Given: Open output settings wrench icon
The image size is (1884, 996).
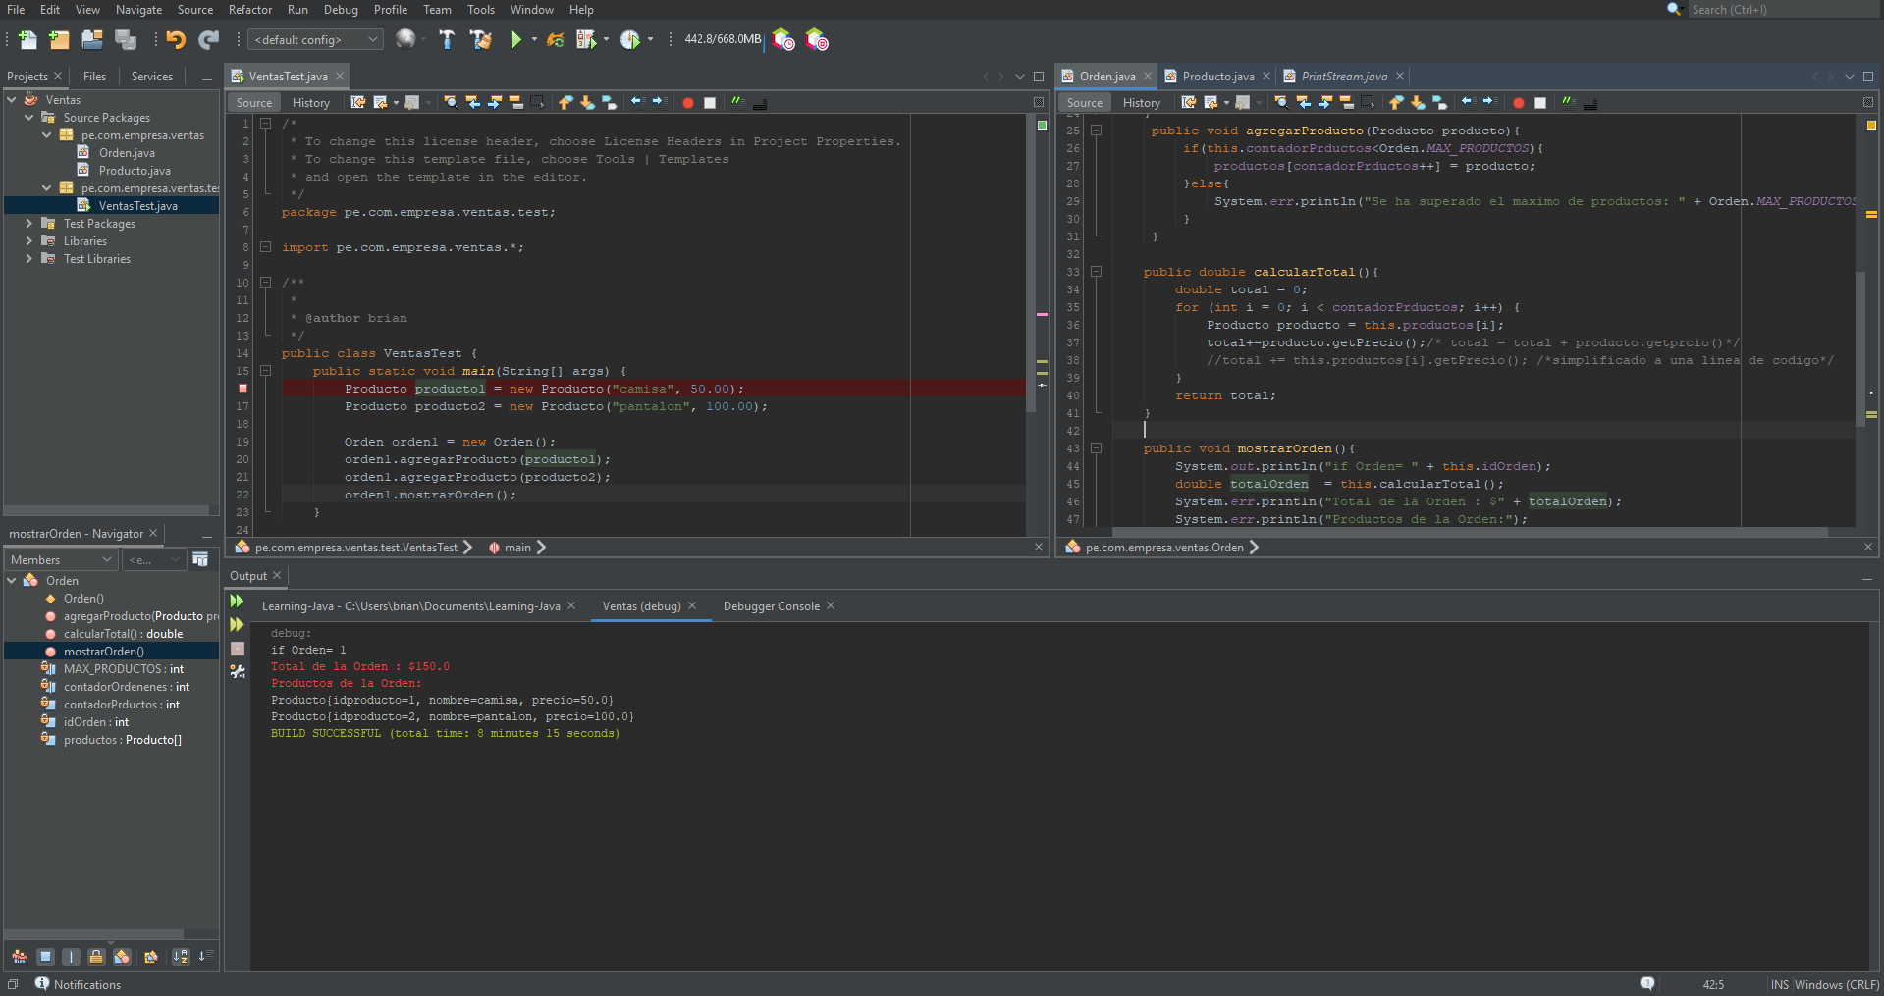Looking at the screenshot, I should click(x=237, y=672).
